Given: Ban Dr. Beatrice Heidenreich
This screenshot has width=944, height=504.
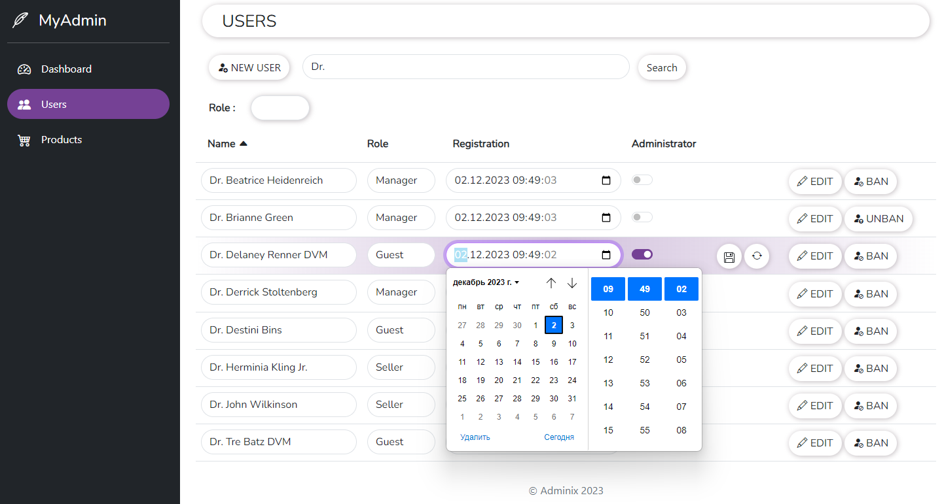Looking at the screenshot, I should point(871,182).
